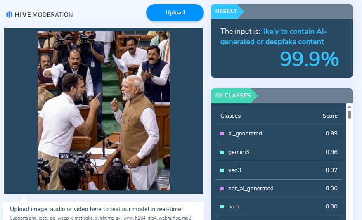Click the pink not_ai_generated class swatch
The height and width of the screenshot is (220, 362).
point(222,189)
